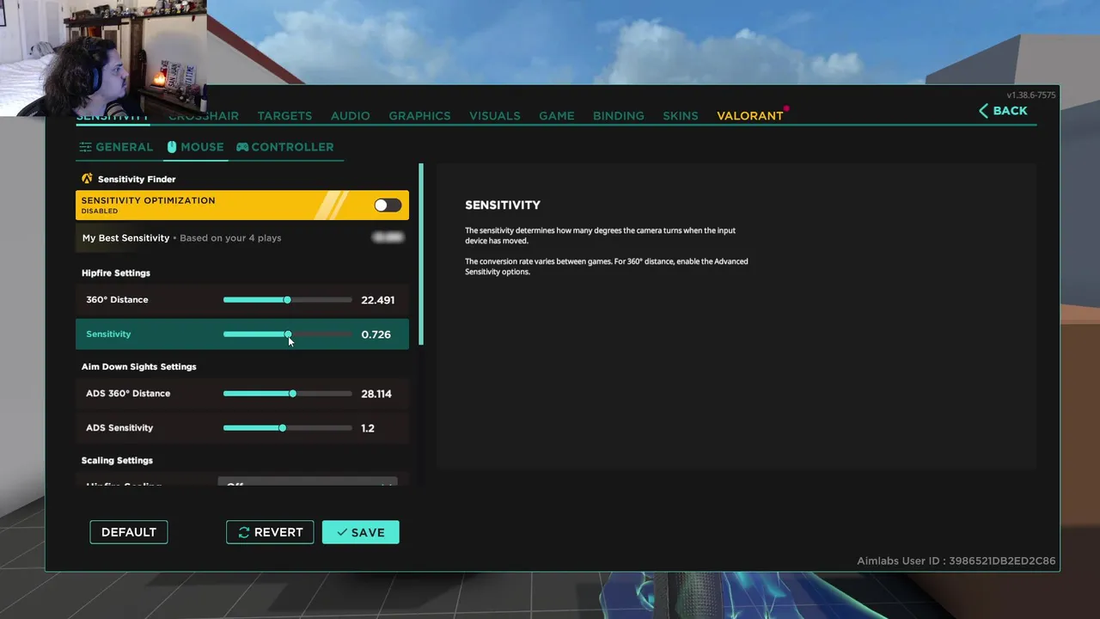Click the Aimlabs User ID text
Viewport: 1100px width, 619px height.
(956, 561)
